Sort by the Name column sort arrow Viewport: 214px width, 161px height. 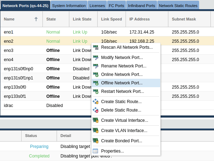36,19
